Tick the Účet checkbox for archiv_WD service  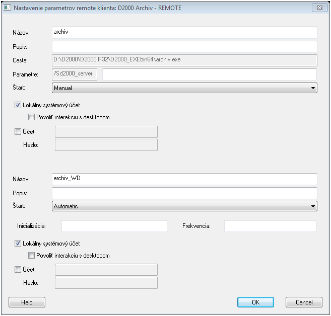[x=19, y=270]
